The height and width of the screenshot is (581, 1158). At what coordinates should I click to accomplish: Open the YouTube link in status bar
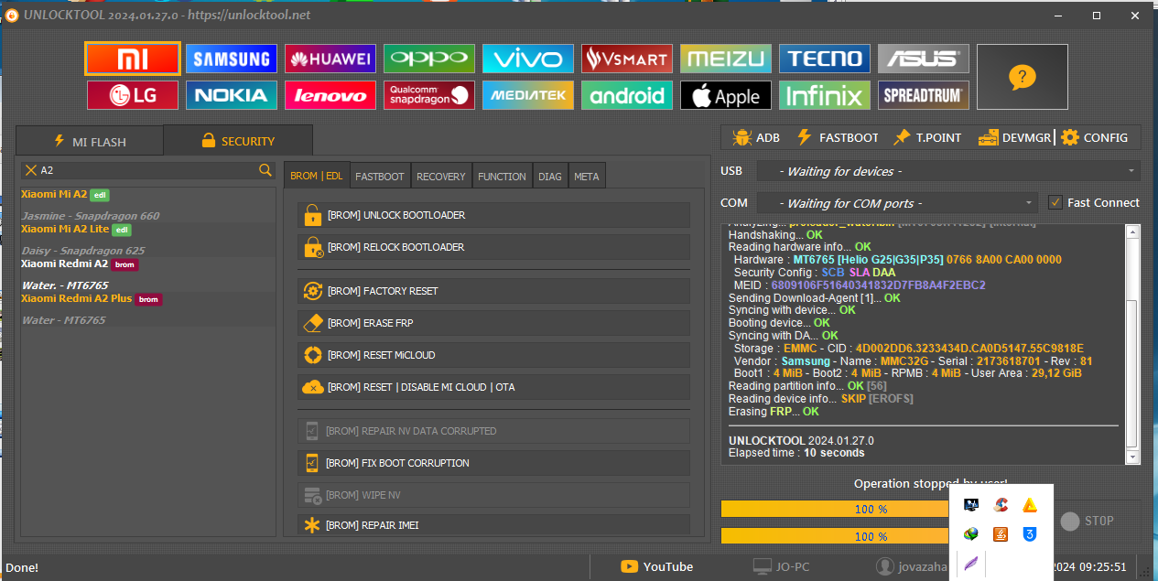tap(657, 566)
